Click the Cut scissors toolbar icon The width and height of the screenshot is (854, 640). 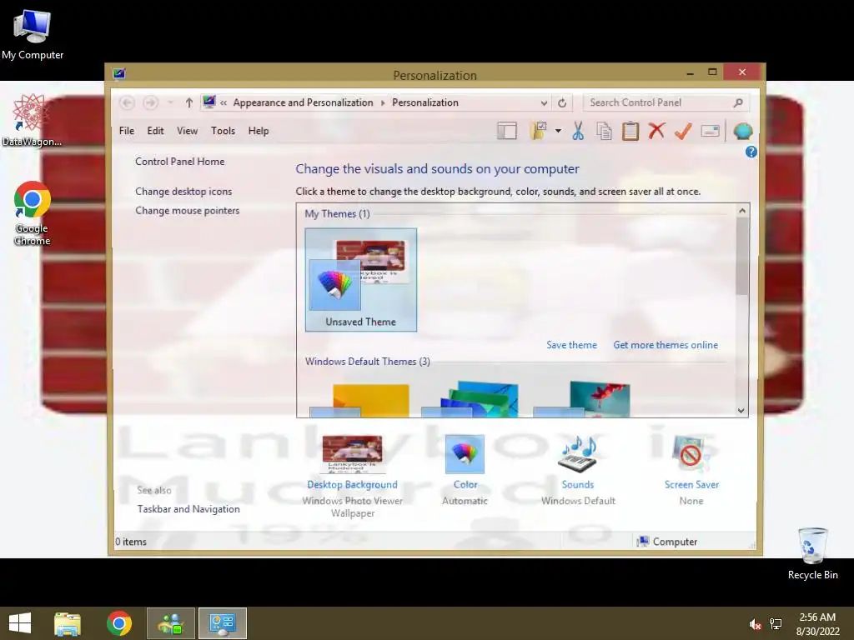click(578, 131)
